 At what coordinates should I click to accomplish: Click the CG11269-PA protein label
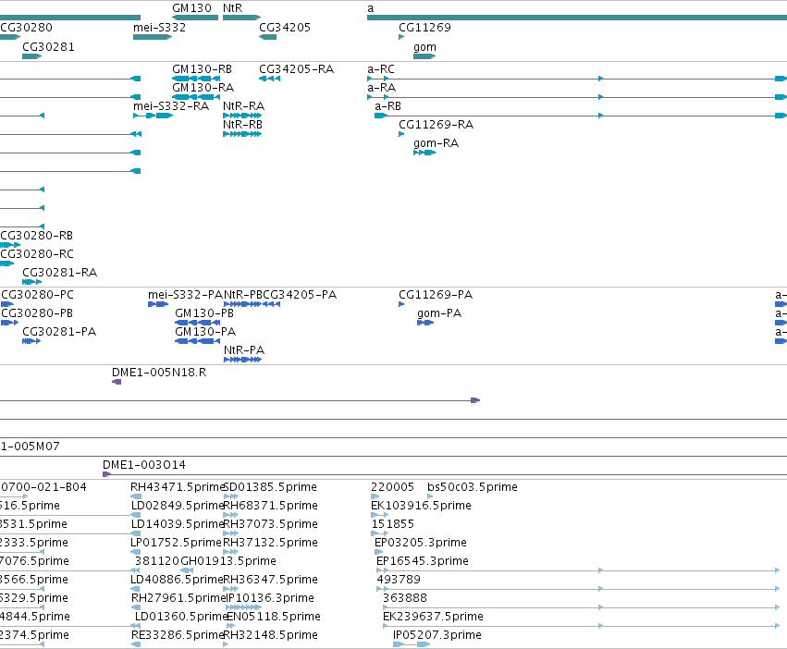point(436,295)
